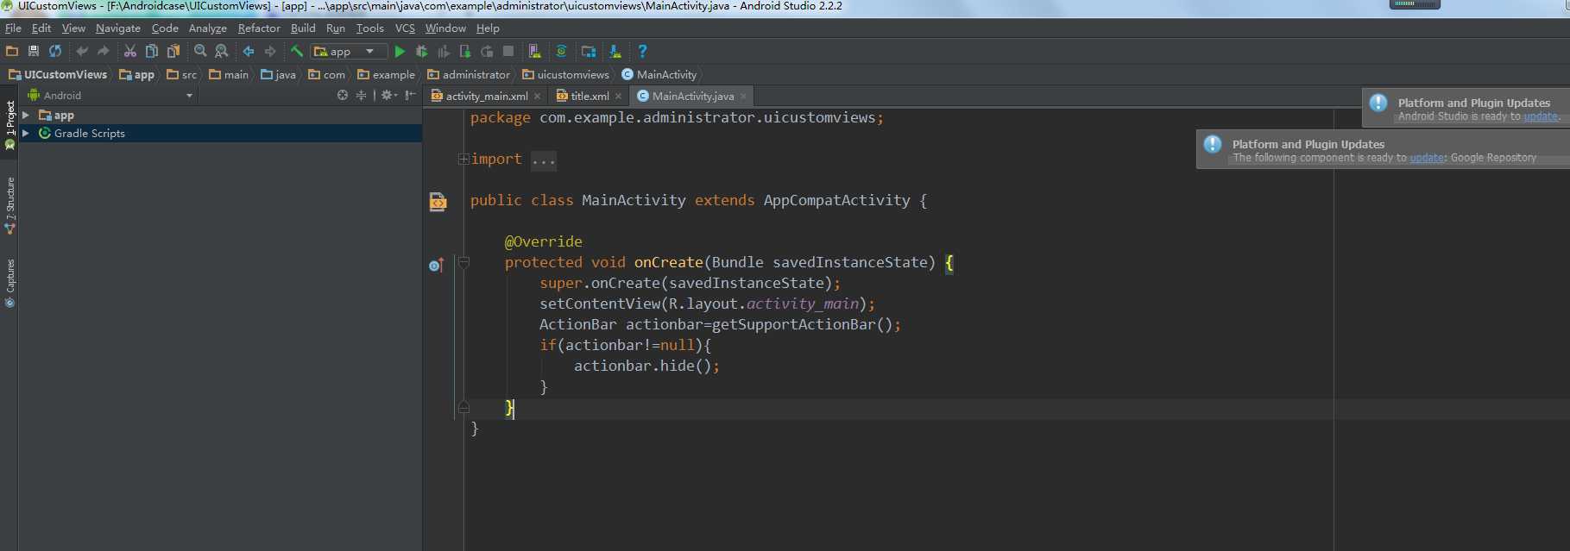
Task: Open project panel settings gear dropdown
Action: coord(389,95)
